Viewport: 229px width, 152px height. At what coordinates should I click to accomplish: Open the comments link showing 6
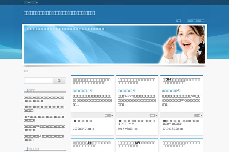click(x=171, y=90)
